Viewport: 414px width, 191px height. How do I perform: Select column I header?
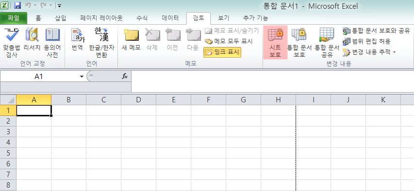(313, 100)
